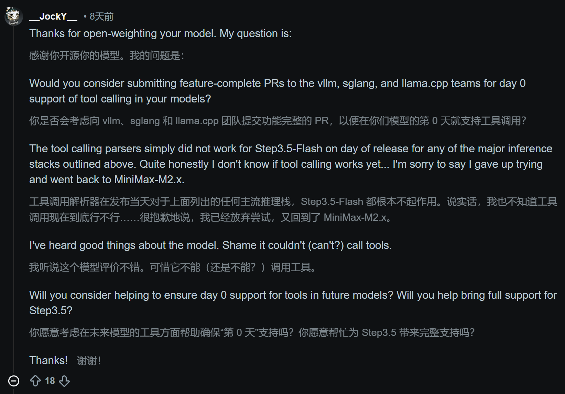
Task: Click the translation line starting 感谢你开源
Action: (x=107, y=55)
